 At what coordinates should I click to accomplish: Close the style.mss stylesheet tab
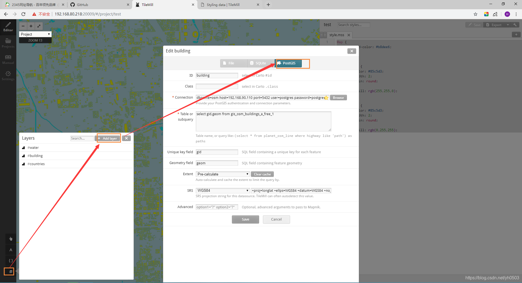tap(349, 35)
